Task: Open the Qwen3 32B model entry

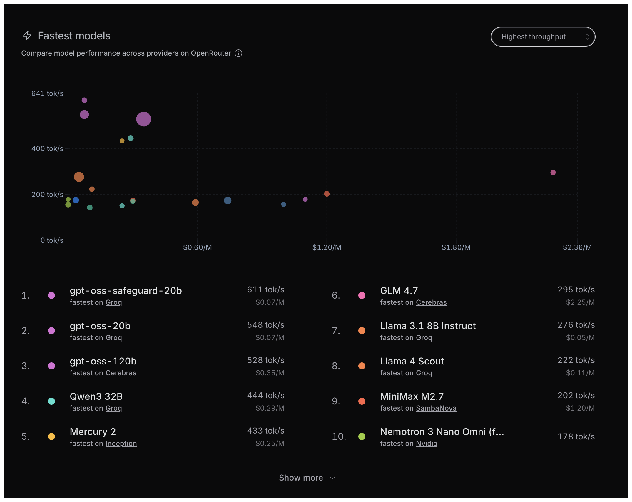Action: [96, 396]
